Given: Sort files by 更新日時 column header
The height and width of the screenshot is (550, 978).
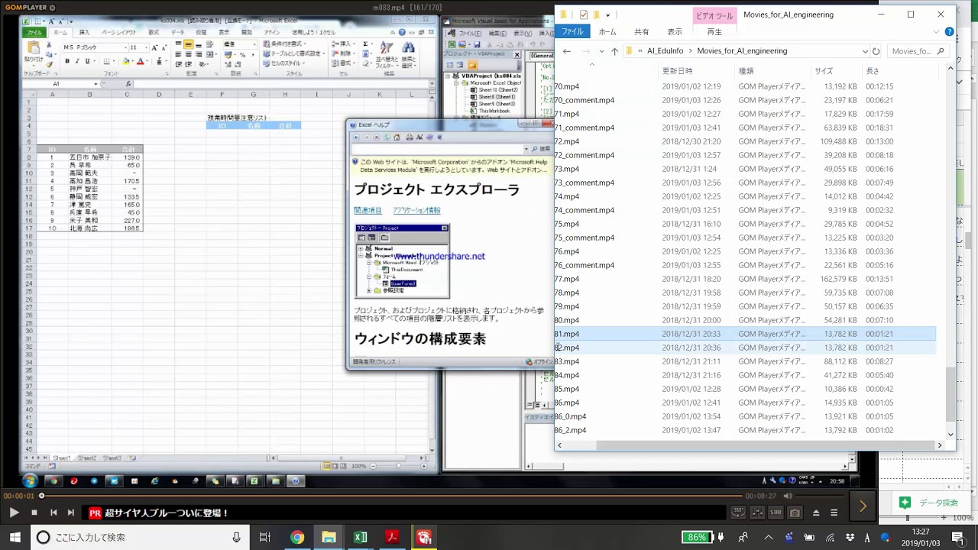Looking at the screenshot, I should pyautogui.click(x=676, y=71).
